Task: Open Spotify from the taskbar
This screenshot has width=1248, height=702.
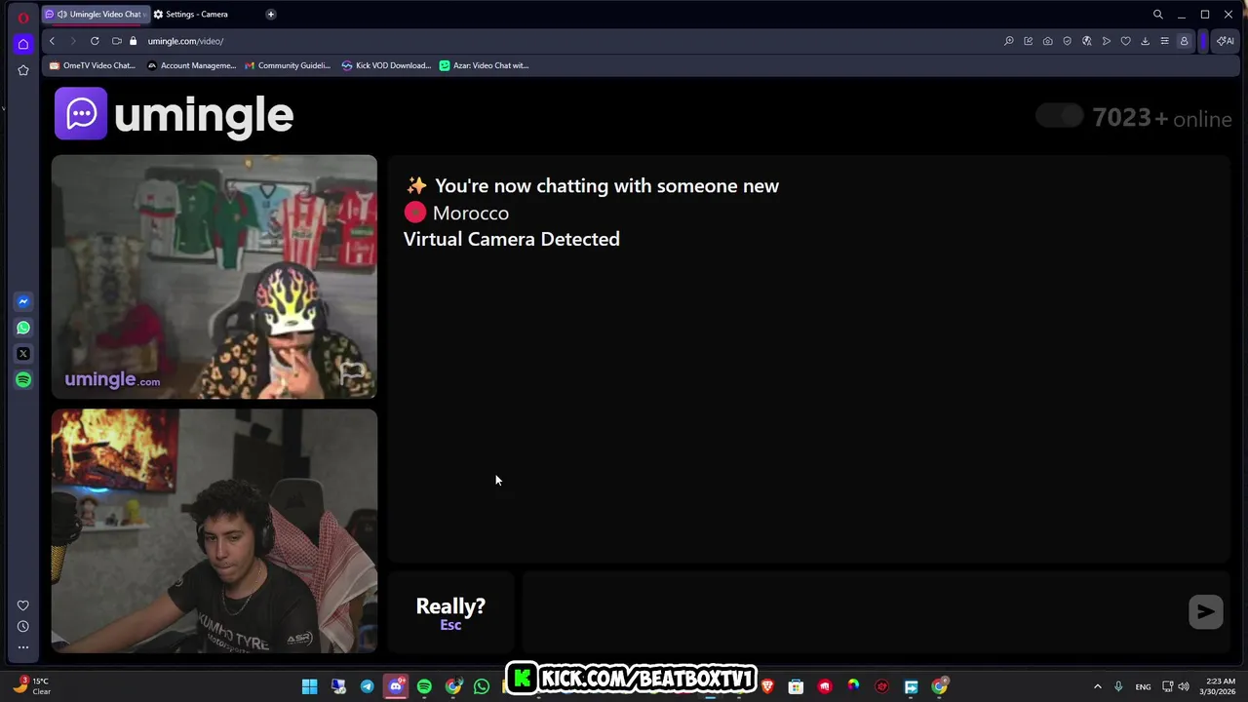Action: pos(424,686)
